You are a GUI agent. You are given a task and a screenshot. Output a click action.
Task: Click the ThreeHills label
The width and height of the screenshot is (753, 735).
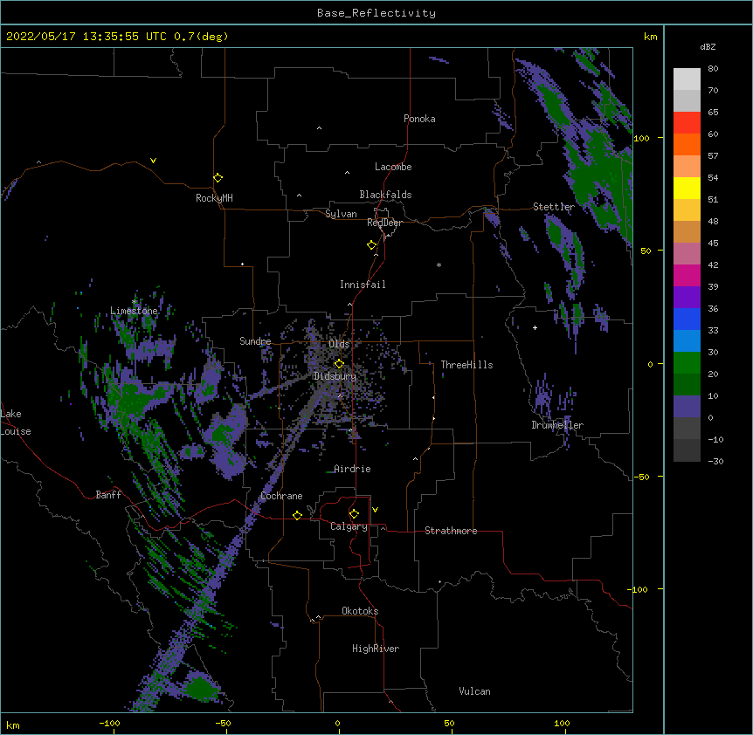[x=466, y=365]
